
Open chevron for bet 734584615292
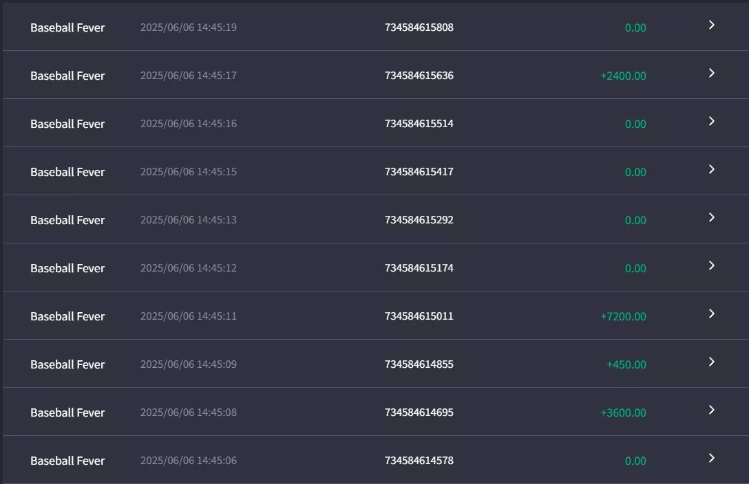click(x=711, y=217)
